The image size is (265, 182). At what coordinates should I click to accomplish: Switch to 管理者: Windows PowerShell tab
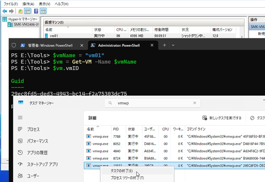pyautogui.click(x=50, y=45)
